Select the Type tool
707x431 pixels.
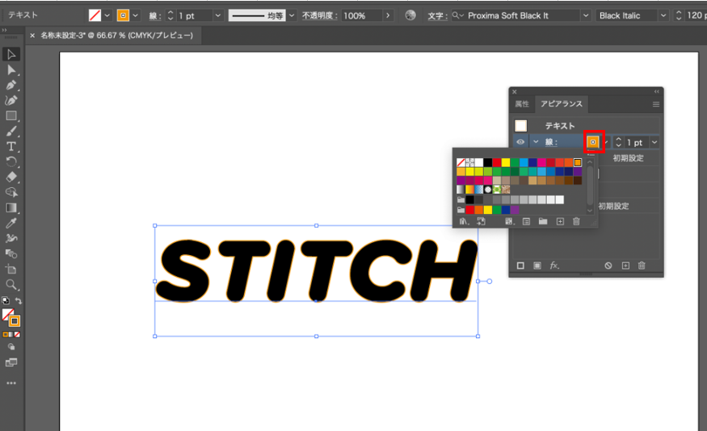pyautogui.click(x=11, y=146)
